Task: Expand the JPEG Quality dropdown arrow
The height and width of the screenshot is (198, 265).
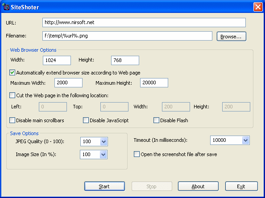Action: tap(104, 141)
